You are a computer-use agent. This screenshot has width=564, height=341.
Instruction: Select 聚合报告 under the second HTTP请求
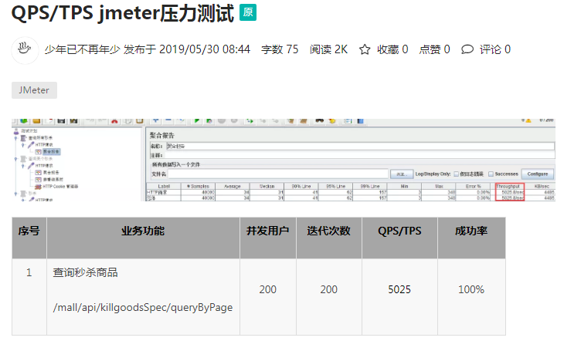click(51, 173)
